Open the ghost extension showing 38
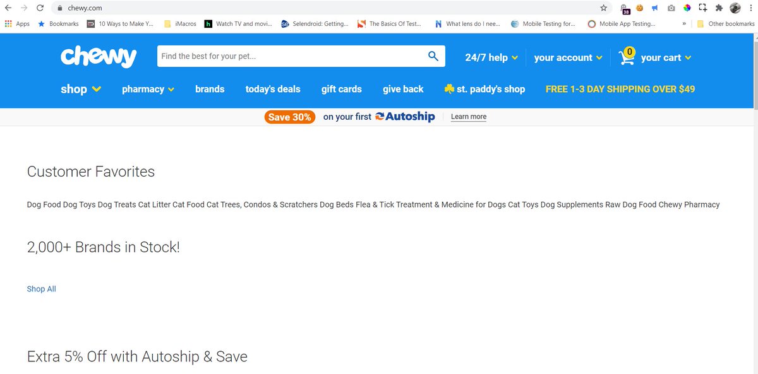 (625, 9)
